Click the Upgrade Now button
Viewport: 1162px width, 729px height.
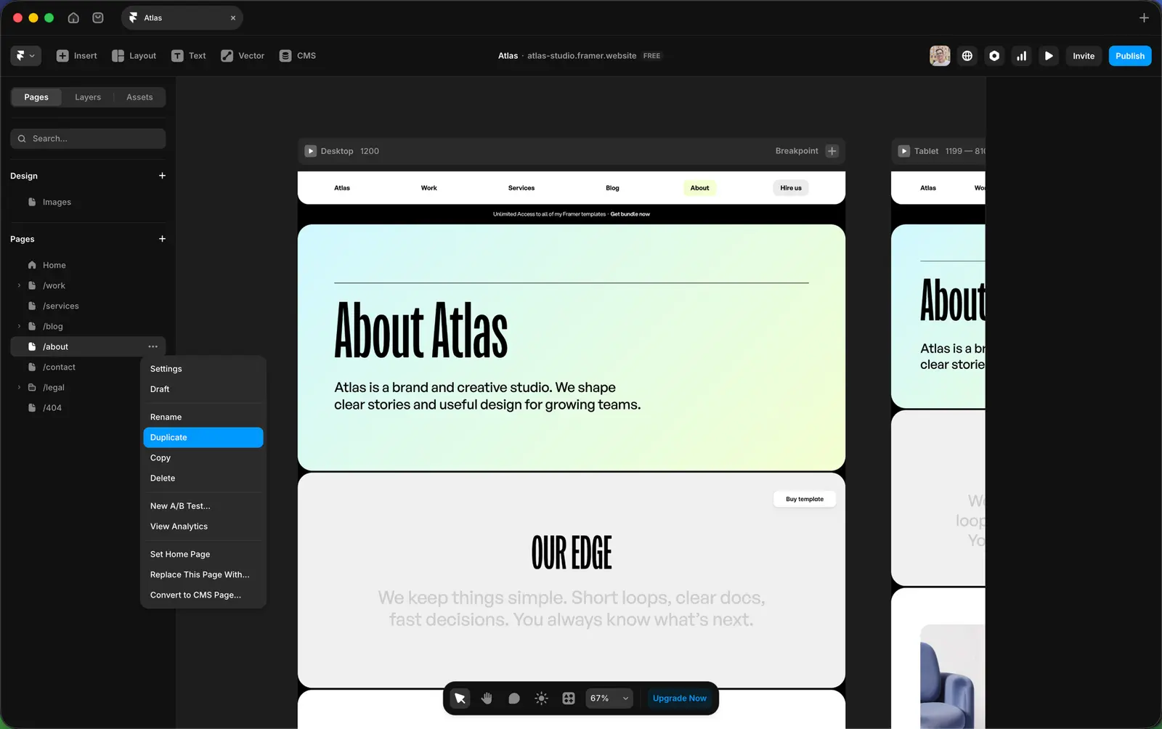click(x=680, y=699)
